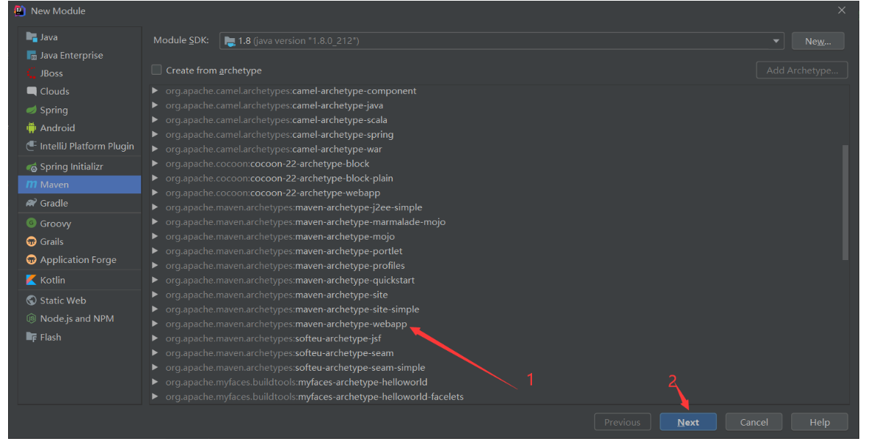Click the Clouds icon in module list
The image size is (885, 444).
32,92
